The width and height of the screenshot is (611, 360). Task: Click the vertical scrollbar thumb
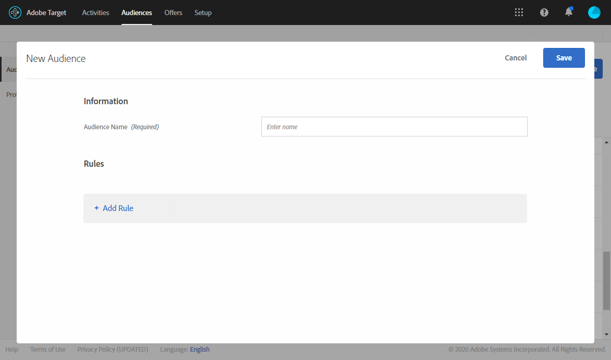(x=606, y=280)
